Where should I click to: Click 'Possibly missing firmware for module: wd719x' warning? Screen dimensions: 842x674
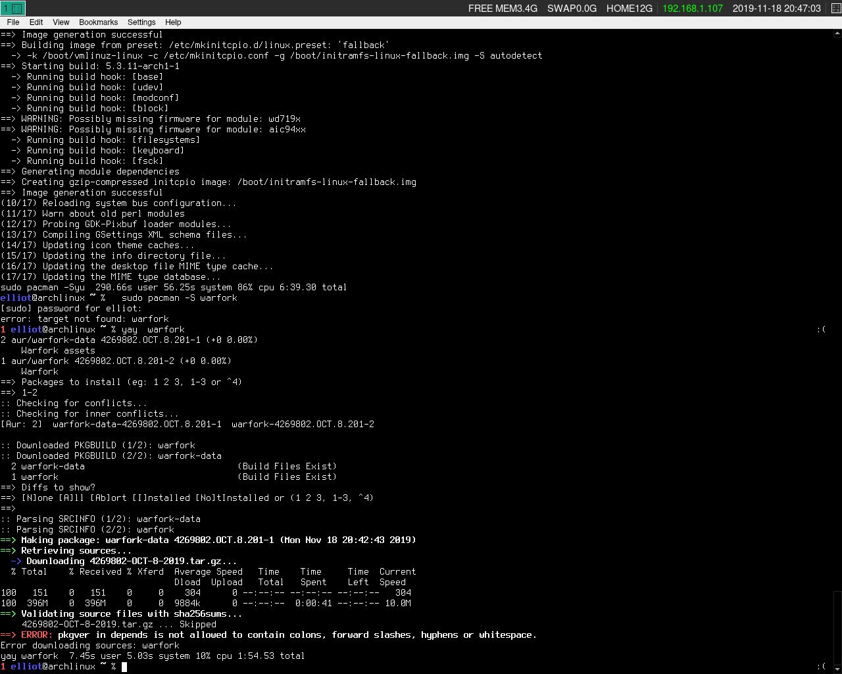(151, 118)
